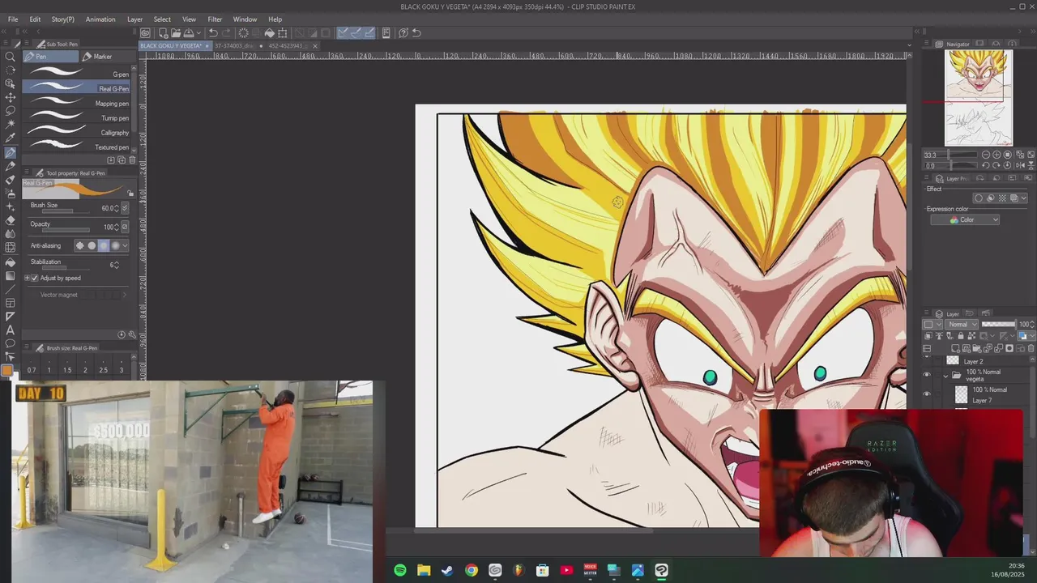
Task: Click the Scale/Rotate transform icon
Action: (x=283, y=33)
